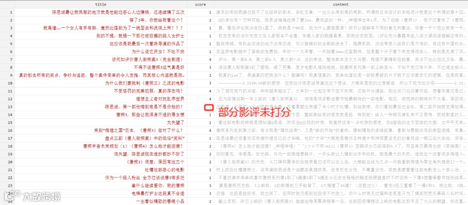Select title '拿什么继续爱你，我的唐探'
Viewport: 468px width, 205px height.
point(158,185)
